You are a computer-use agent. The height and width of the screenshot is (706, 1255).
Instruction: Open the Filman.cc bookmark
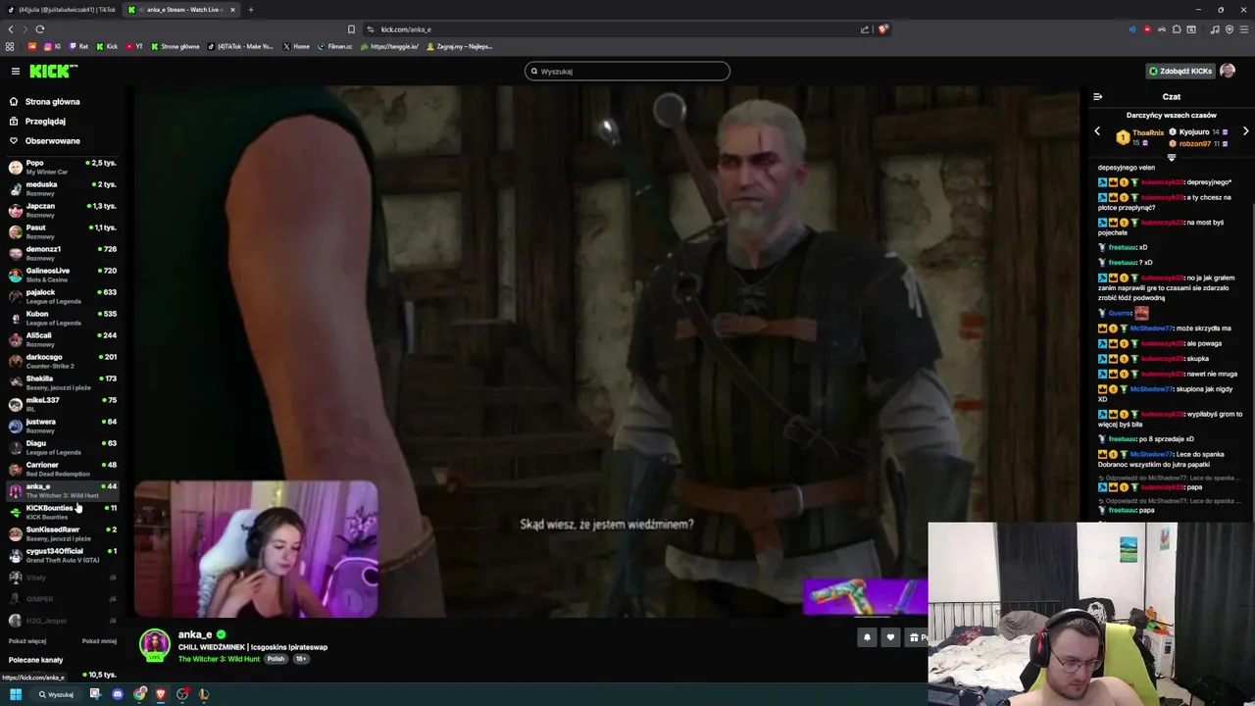click(334, 46)
